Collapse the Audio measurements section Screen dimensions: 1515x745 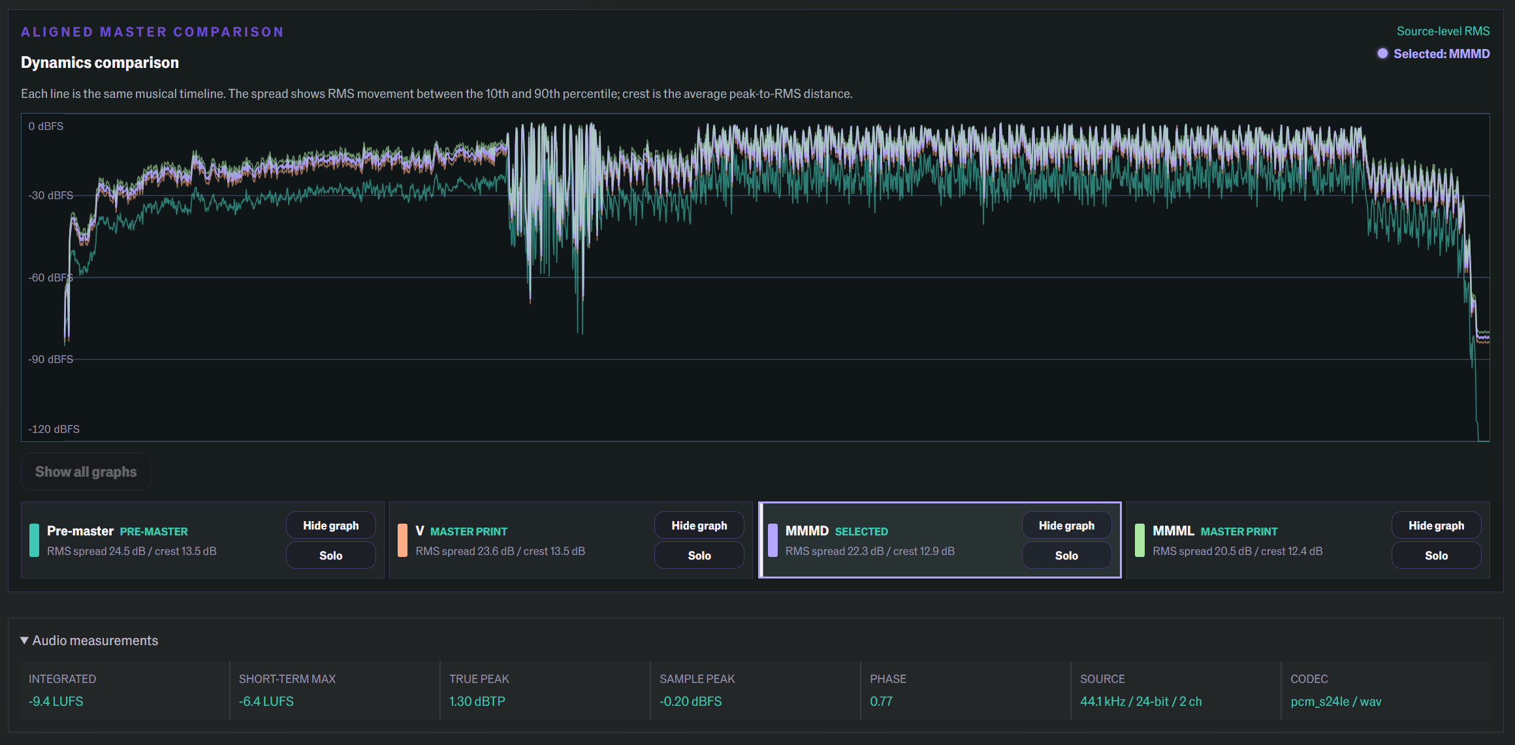pyautogui.click(x=89, y=641)
